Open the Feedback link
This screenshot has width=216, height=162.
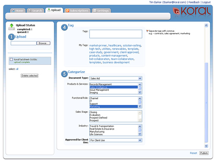(194, 2)
